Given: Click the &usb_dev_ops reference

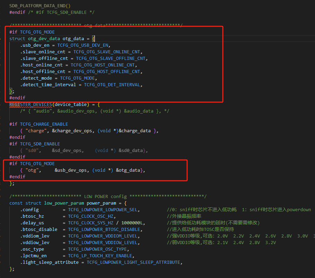Looking at the screenshot, I should point(71,170).
